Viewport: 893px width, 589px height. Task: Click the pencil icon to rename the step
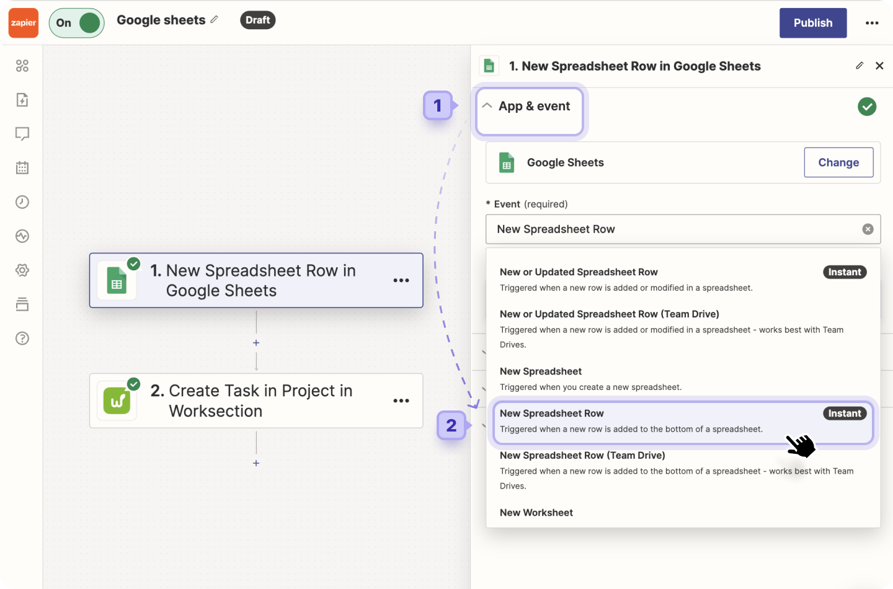(x=860, y=65)
